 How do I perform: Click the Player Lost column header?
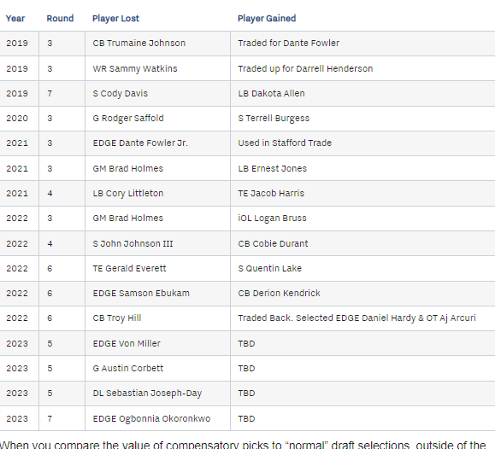(115, 18)
